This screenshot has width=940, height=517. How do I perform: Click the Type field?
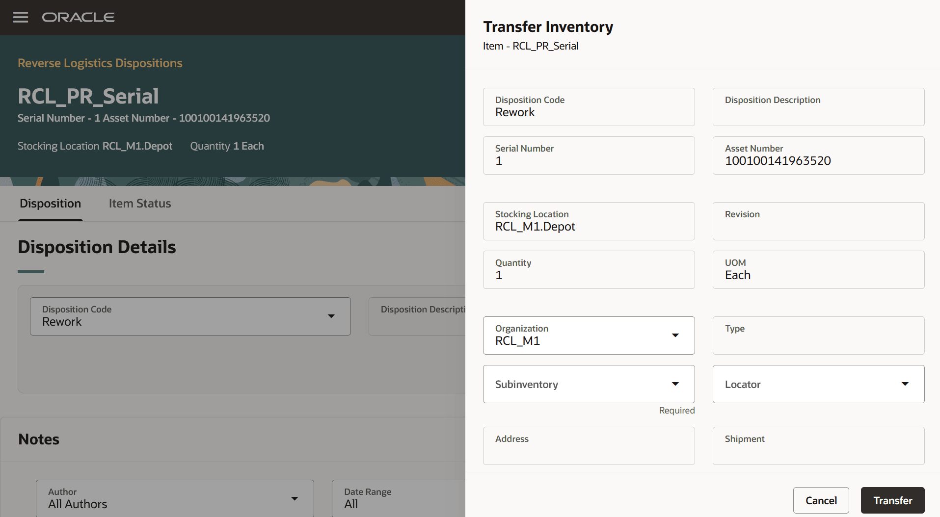click(x=817, y=336)
